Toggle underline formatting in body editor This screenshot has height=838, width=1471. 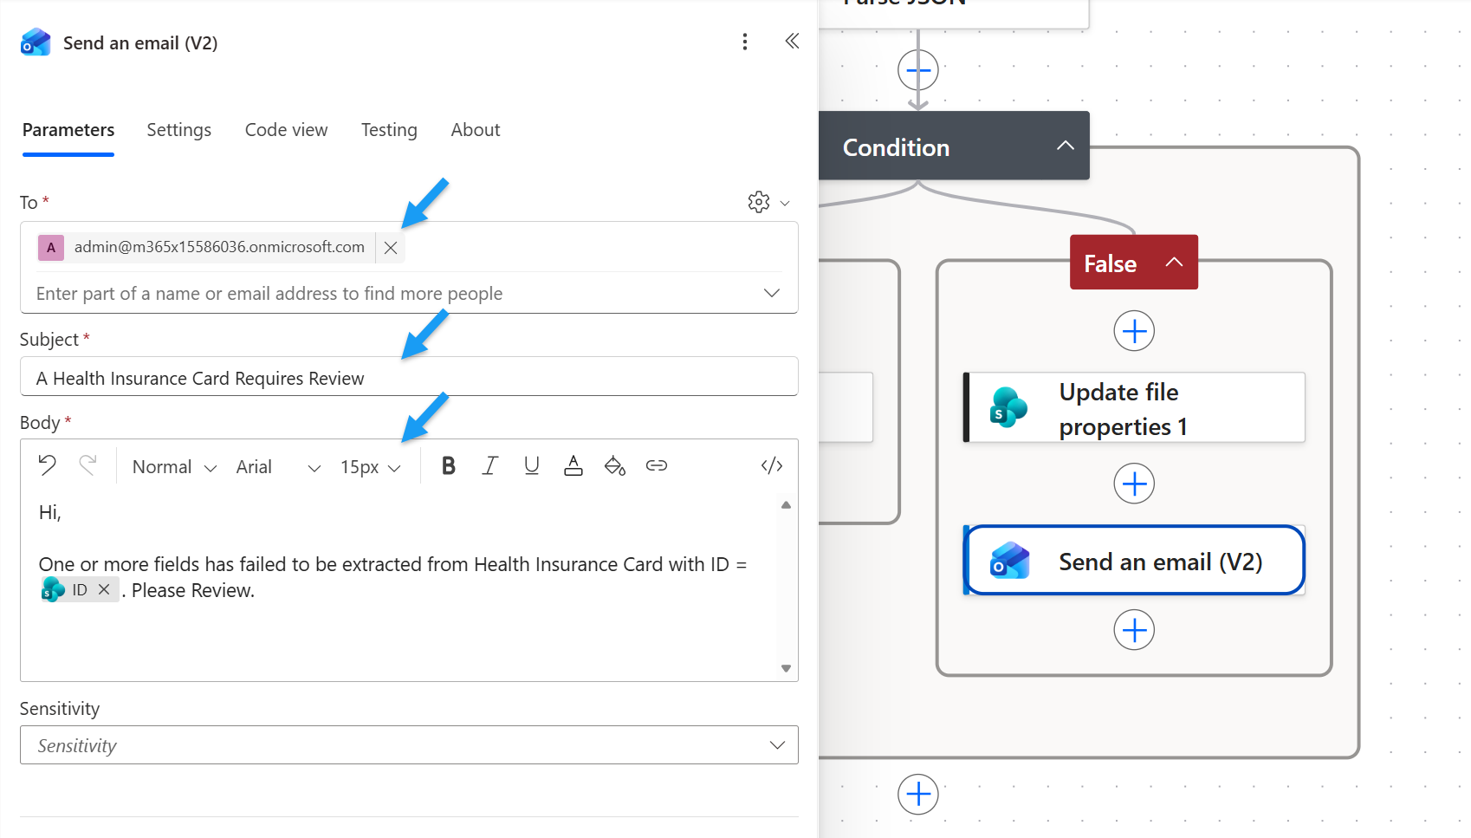pyautogui.click(x=532, y=465)
